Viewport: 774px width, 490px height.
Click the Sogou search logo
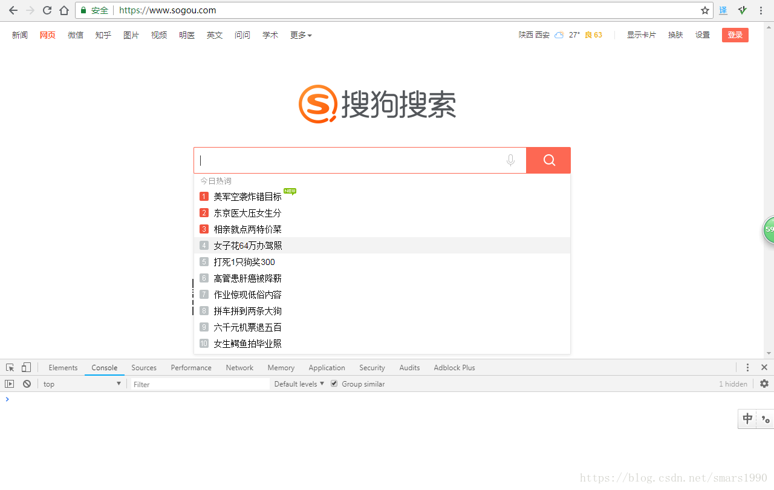[x=377, y=104]
